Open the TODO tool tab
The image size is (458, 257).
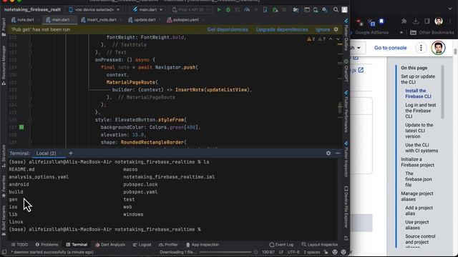(19, 245)
